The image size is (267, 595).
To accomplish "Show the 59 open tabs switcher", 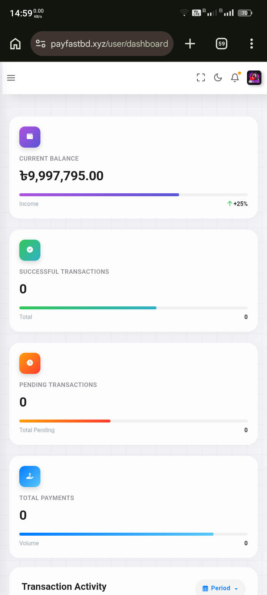I will pyautogui.click(x=221, y=44).
